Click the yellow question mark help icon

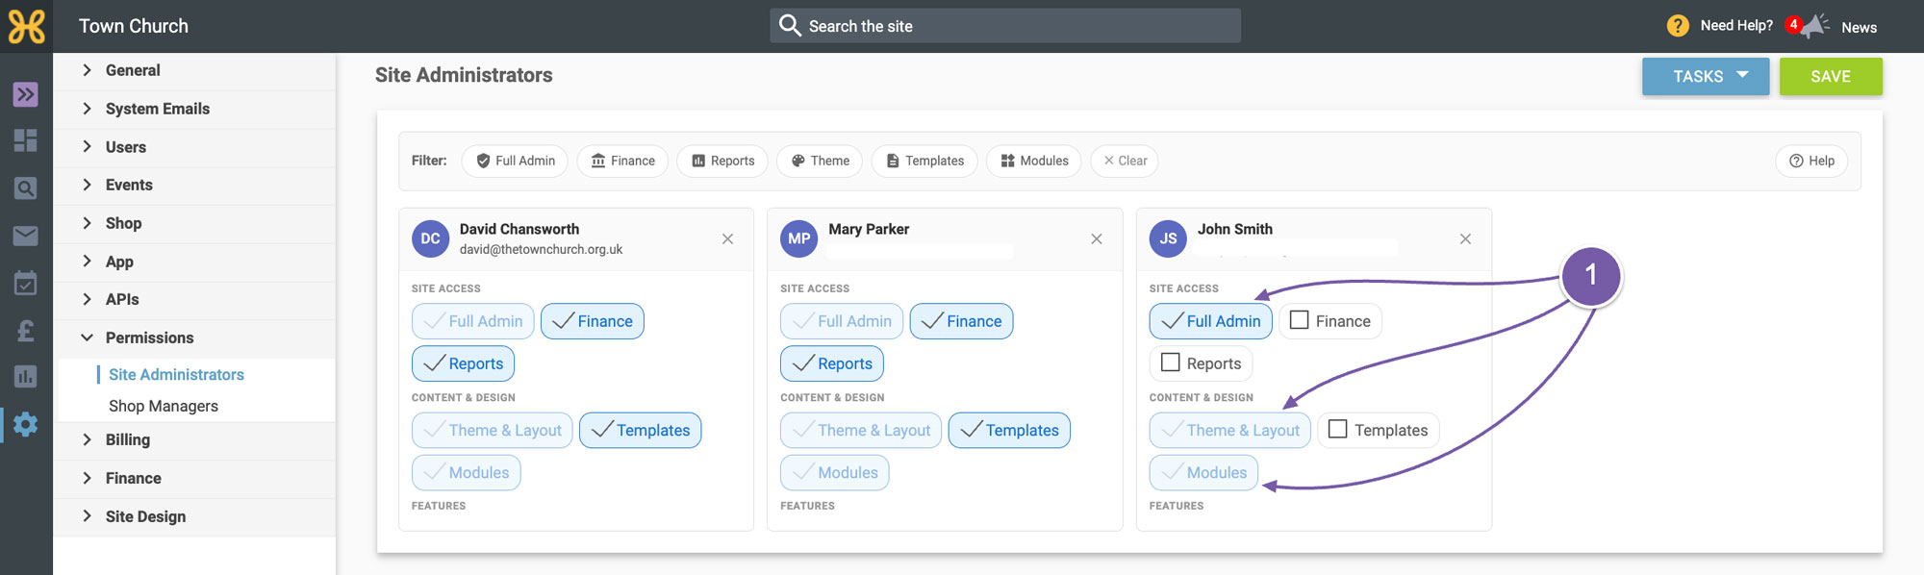pos(1678,26)
